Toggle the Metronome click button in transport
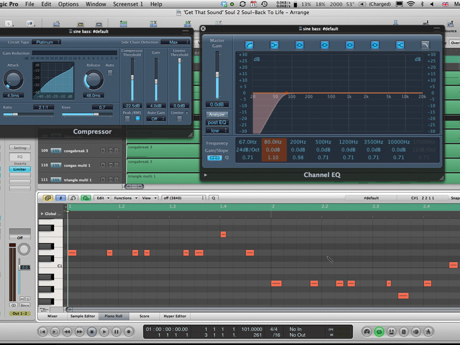 428,332
